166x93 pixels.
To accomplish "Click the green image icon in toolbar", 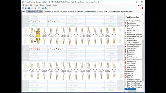I will coord(43,8).
